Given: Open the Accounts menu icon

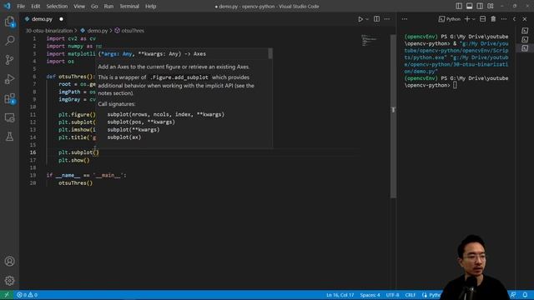Looking at the screenshot, I should coord(9,261).
